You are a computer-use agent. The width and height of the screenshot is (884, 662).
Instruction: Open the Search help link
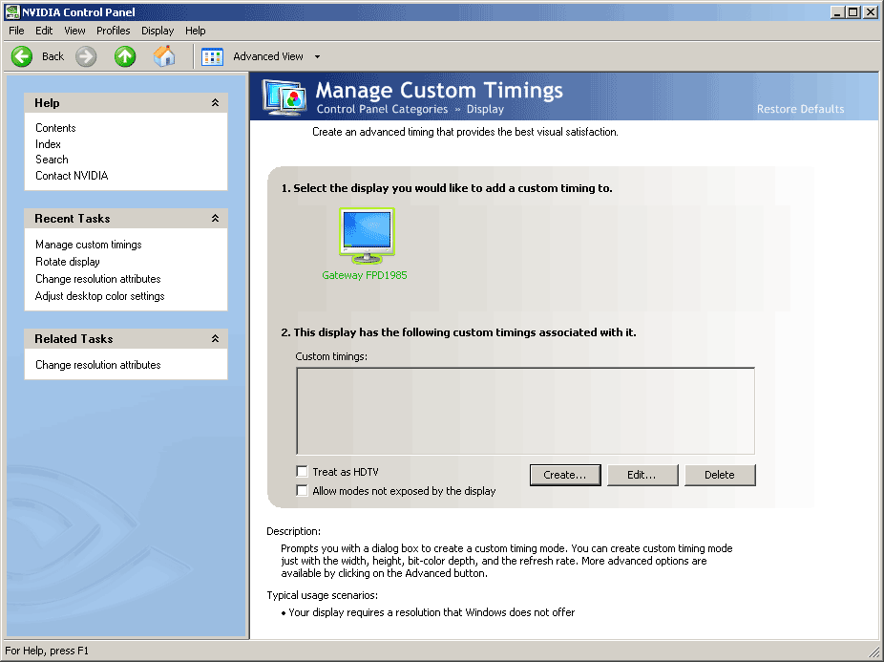click(52, 160)
